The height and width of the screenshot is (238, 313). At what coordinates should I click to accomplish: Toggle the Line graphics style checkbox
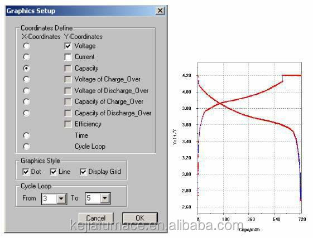(x=54, y=172)
